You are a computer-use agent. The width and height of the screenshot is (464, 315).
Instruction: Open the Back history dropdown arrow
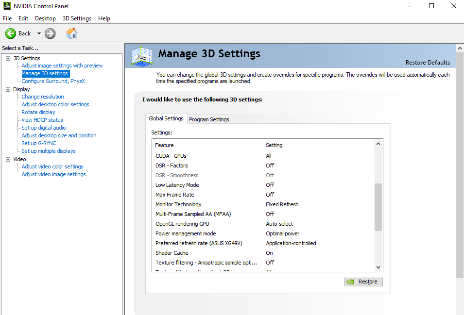pos(39,33)
